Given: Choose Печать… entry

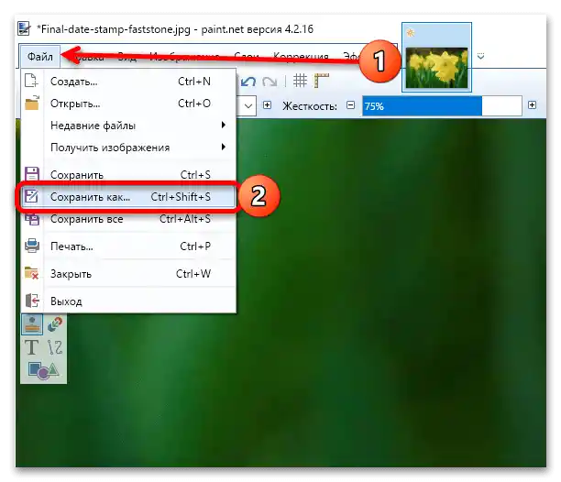Looking at the screenshot, I should [x=129, y=246].
